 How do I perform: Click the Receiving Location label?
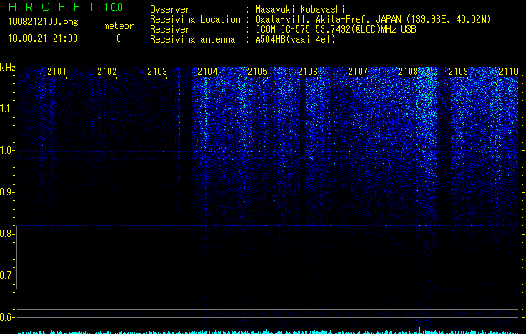click(x=195, y=19)
